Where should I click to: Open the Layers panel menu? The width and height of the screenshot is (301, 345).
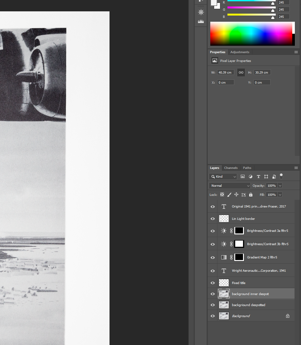pyautogui.click(x=296, y=168)
